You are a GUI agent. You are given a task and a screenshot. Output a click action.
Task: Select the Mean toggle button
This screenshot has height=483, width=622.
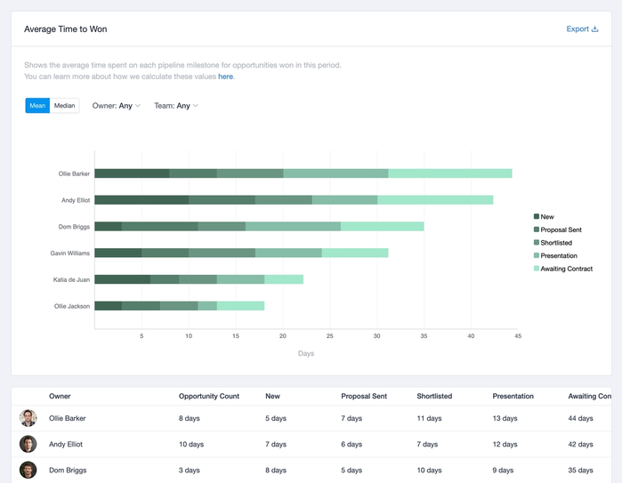click(x=37, y=106)
